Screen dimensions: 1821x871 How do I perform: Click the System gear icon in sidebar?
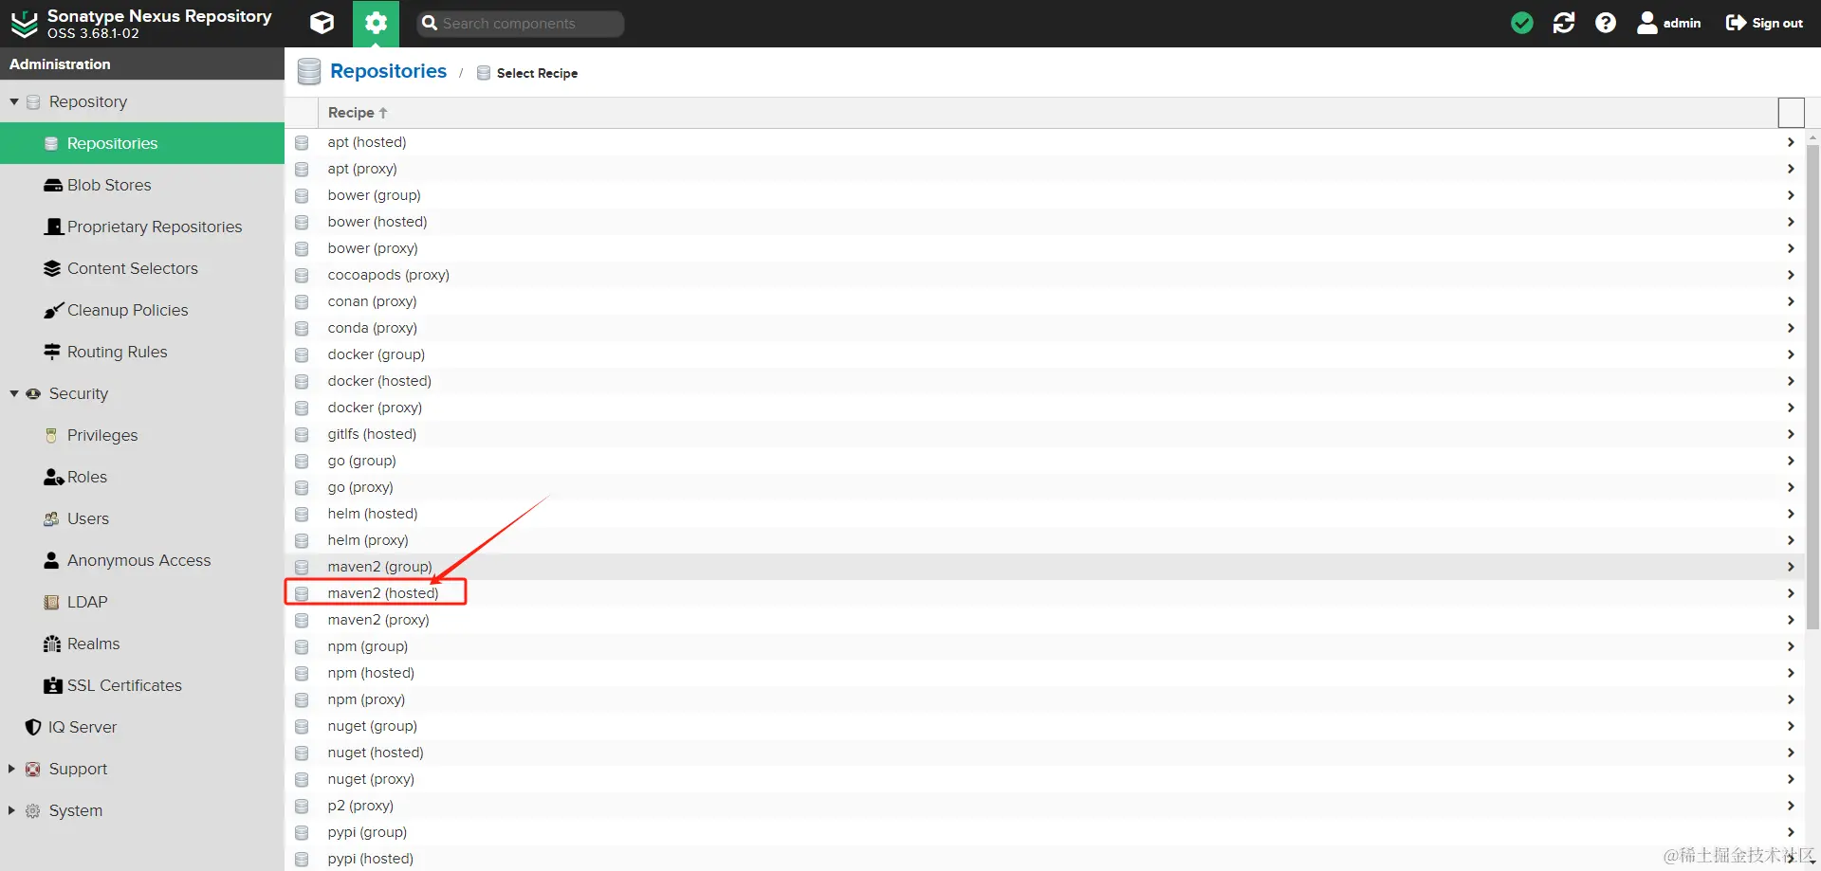coord(33,810)
